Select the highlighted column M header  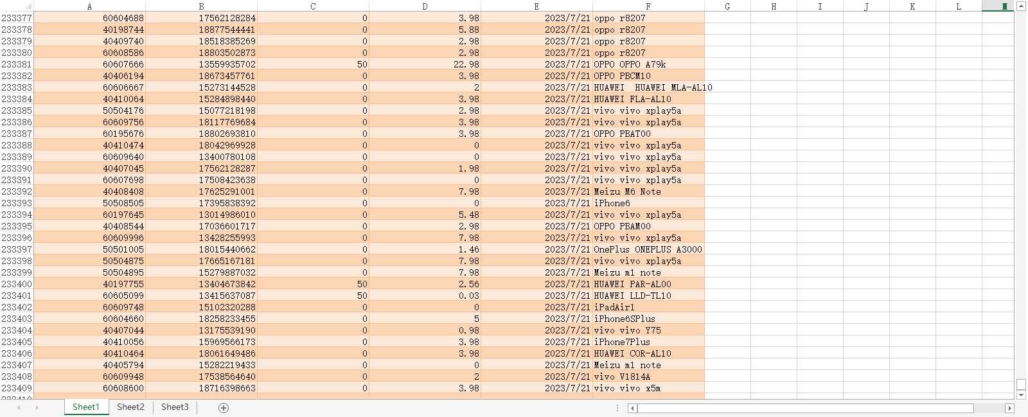tap(998, 6)
